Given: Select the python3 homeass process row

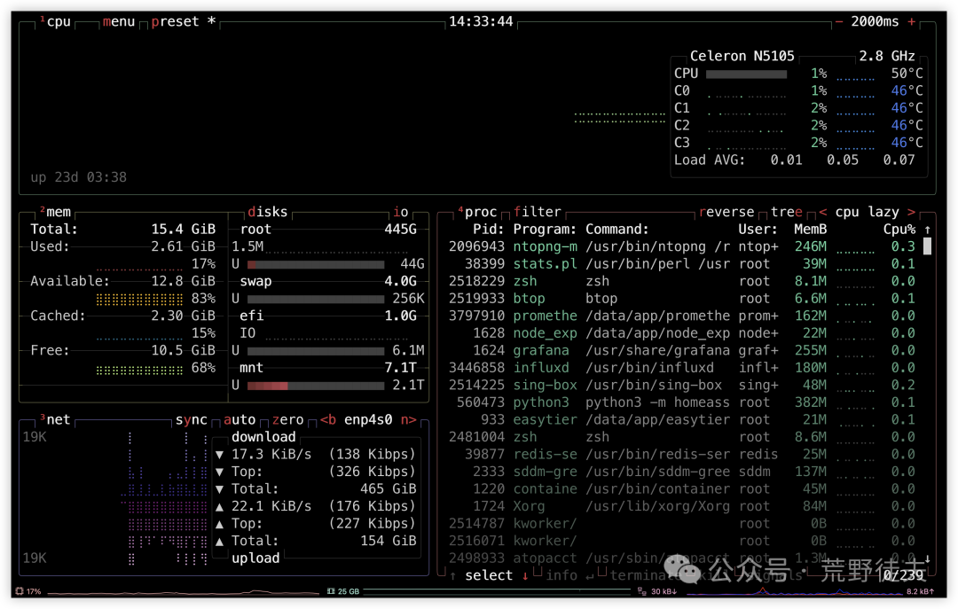Looking at the screenshot, I should click(682, 402).
